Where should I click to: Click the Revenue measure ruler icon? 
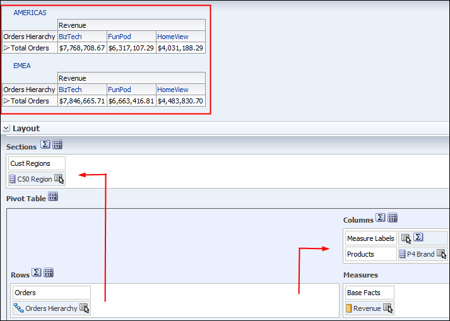pos(349,308)
